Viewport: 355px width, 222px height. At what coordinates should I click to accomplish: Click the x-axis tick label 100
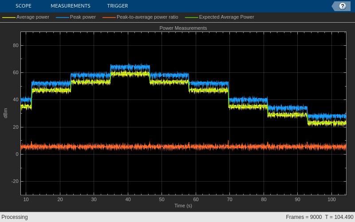(x=331, y=199)
